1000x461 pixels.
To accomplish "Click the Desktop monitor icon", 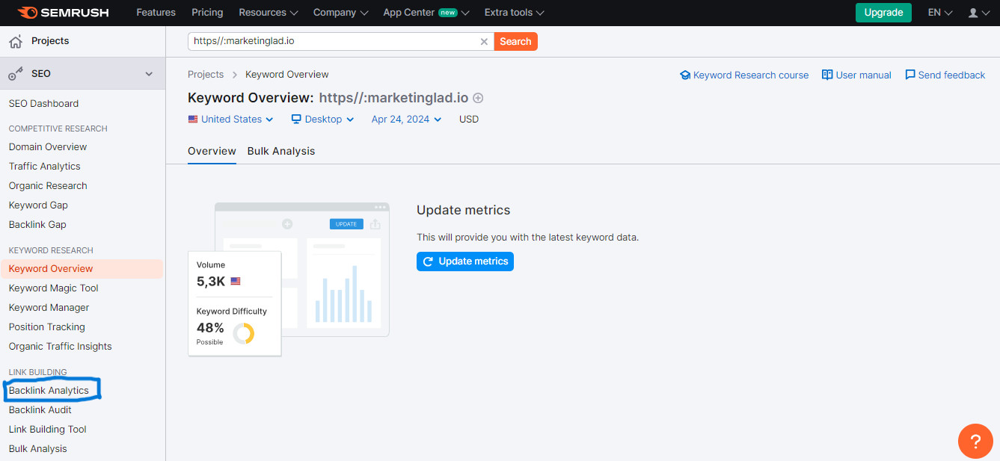I will click(x=296, y=120).
